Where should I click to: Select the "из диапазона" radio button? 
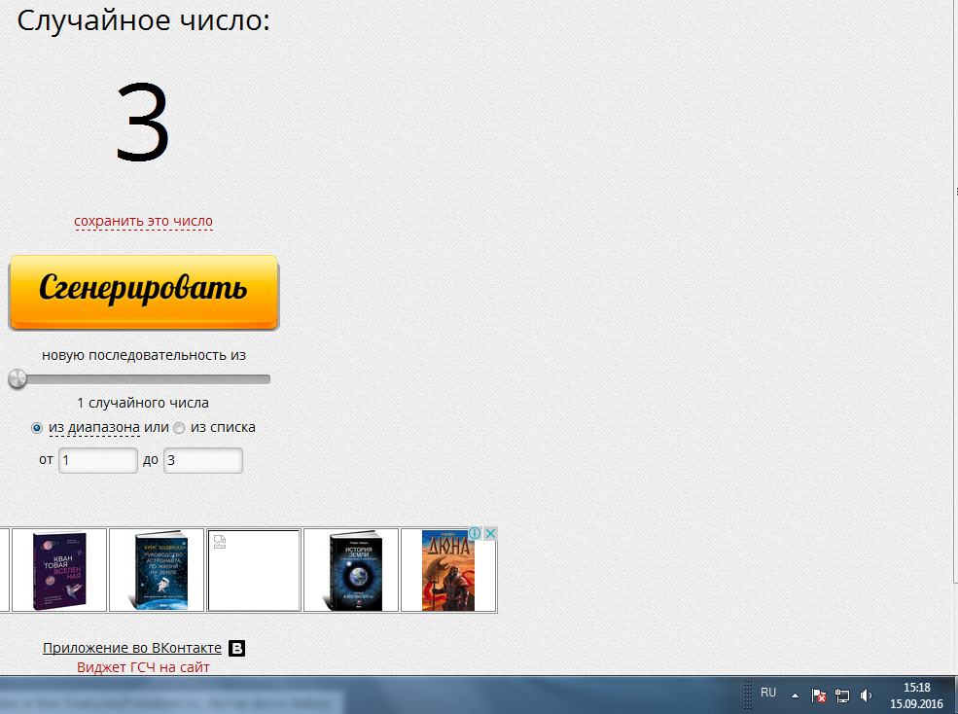(37, 427)
